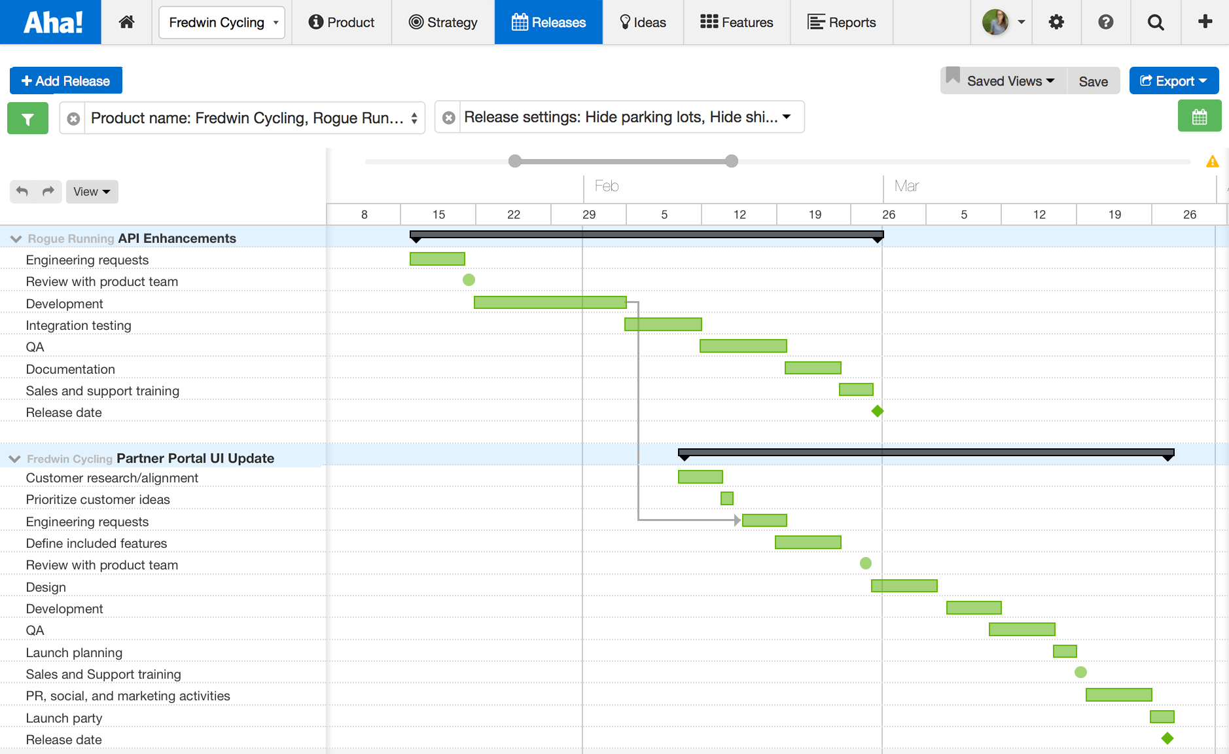Click the Design gantt bar
This screenshot has width=1229, height=754.
(904, 585)
